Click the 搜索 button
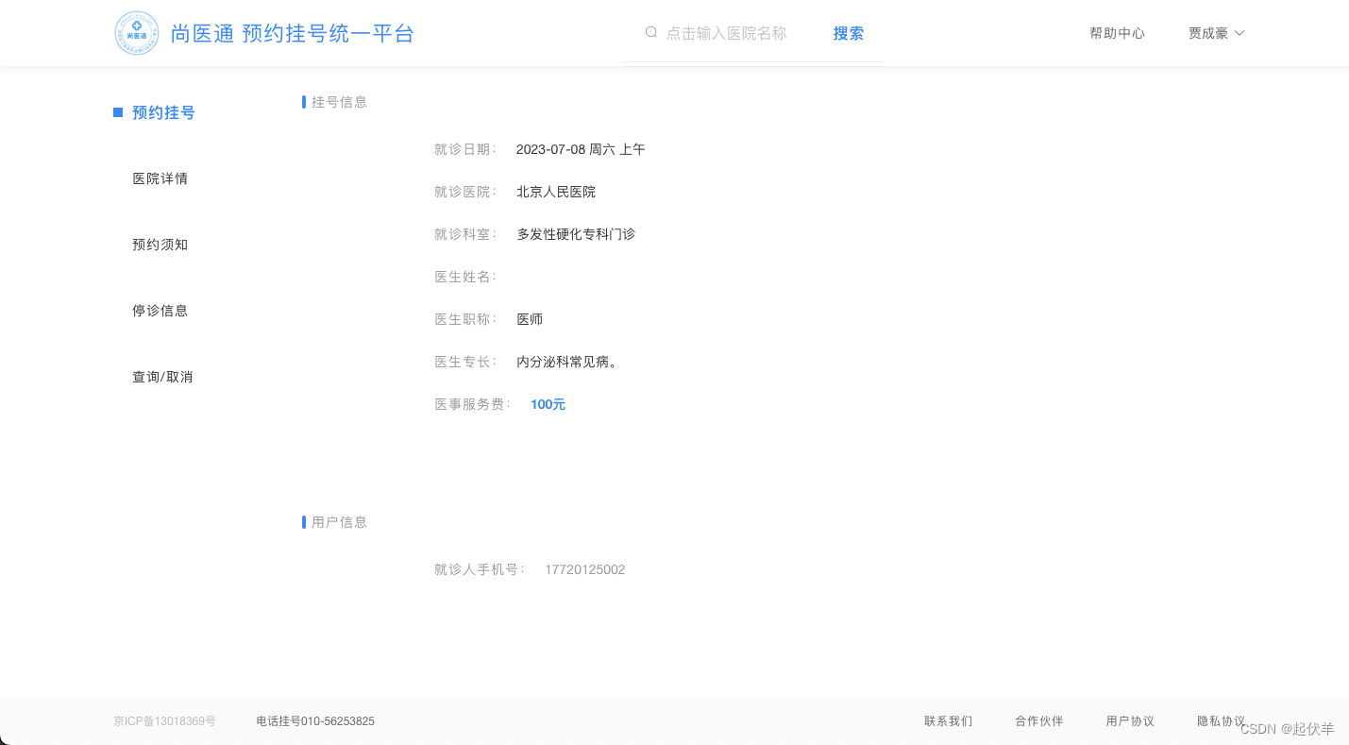The width and height of the screenshot is (1349, 745). [848, 33]
